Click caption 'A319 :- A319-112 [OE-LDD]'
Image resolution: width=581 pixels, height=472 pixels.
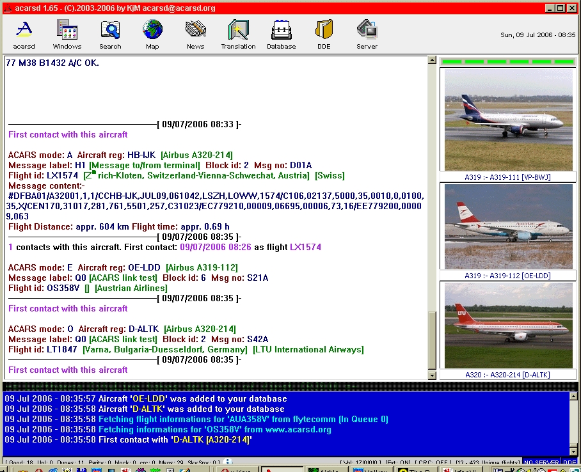click(507, 276)
